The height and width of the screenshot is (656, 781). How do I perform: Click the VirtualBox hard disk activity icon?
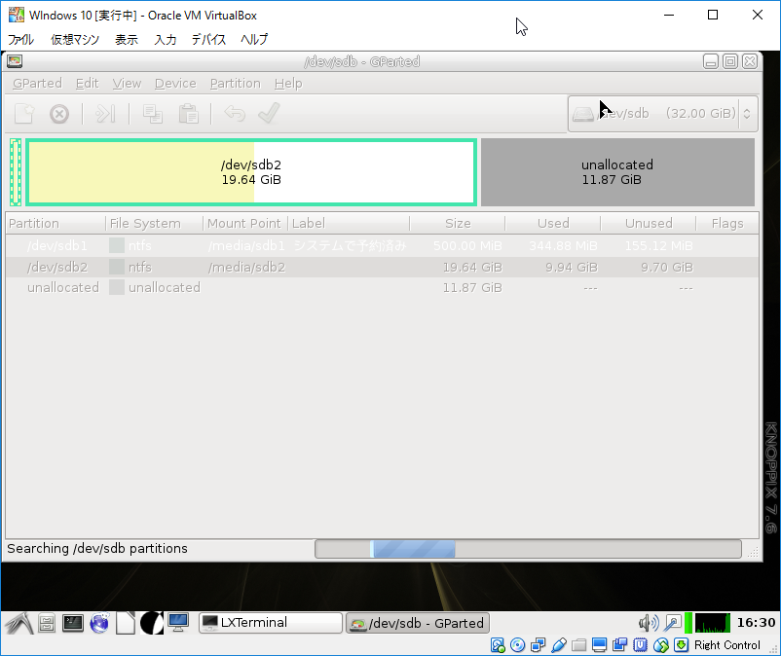point(498,645)
